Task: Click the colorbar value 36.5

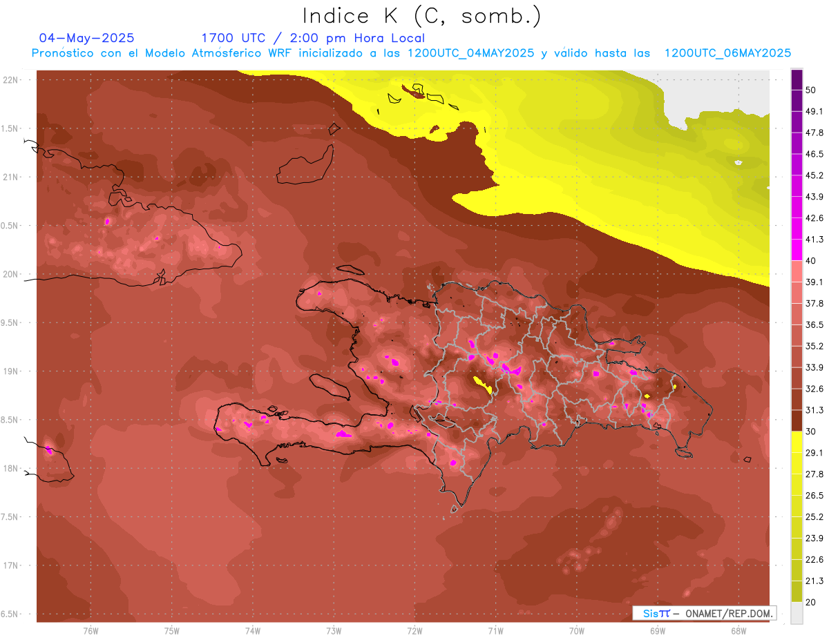Action: tap(814, 324)
